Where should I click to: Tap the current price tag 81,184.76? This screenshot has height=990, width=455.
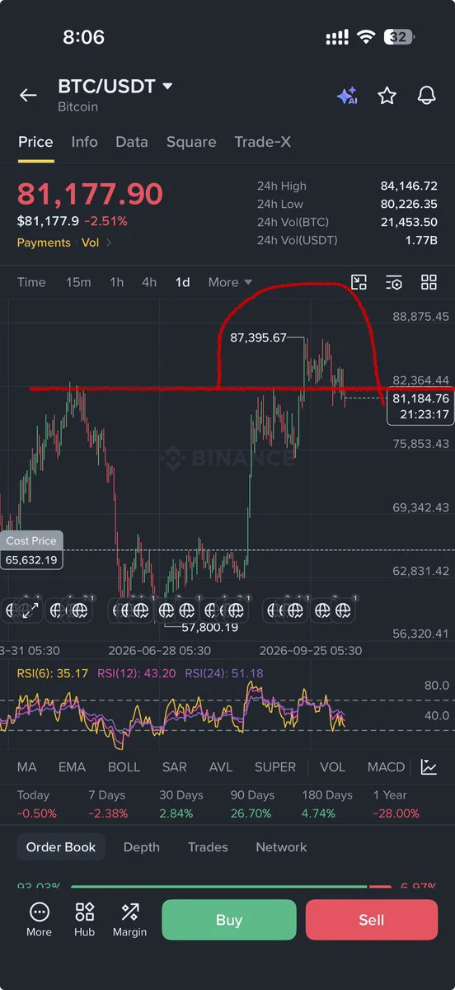pyautogui.click(x=420, y=406)
